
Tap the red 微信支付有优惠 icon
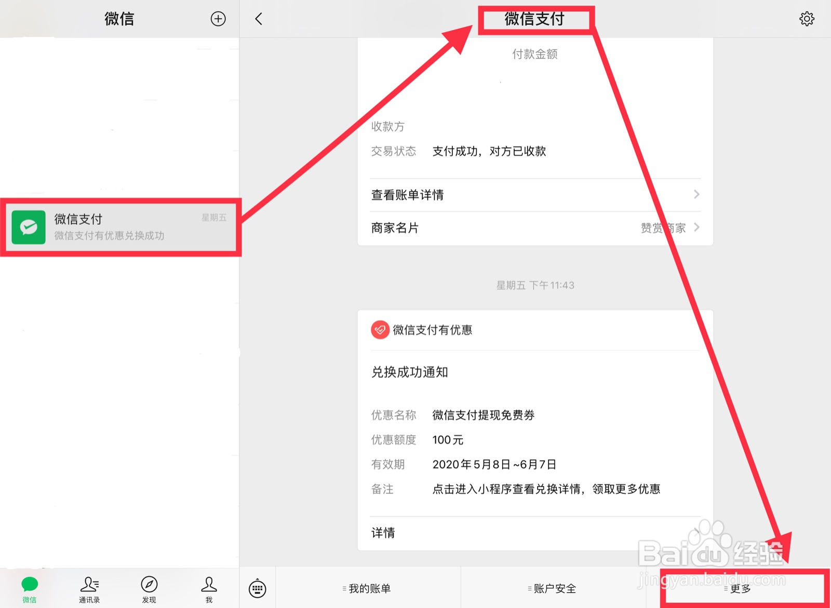pos(380,330)
